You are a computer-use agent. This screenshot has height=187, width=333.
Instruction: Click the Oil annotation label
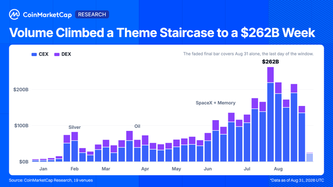pos(137,126)
